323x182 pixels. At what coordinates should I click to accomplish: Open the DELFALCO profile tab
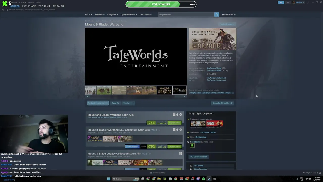coord(58,6)
